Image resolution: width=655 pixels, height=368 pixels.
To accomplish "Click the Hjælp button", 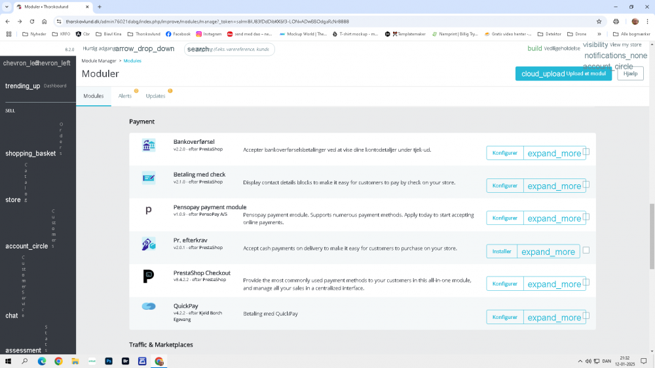I will tap(630, 73).
